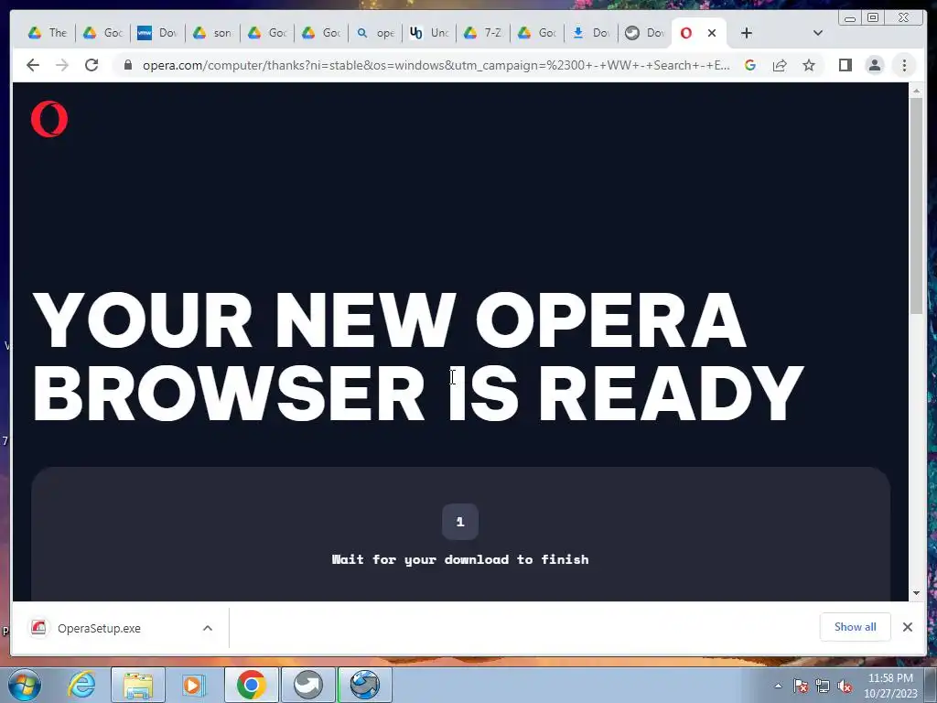Click Show all downloads
This screenshot has height=703, width=937.
point(856,627)
